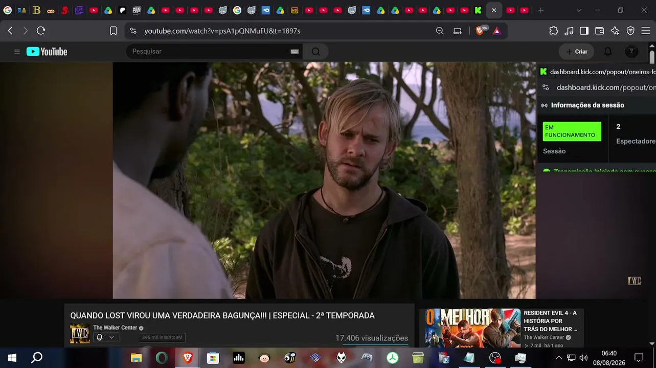Open the on-screen keyboard in search box
656x368 pixels.
point(295,52)
